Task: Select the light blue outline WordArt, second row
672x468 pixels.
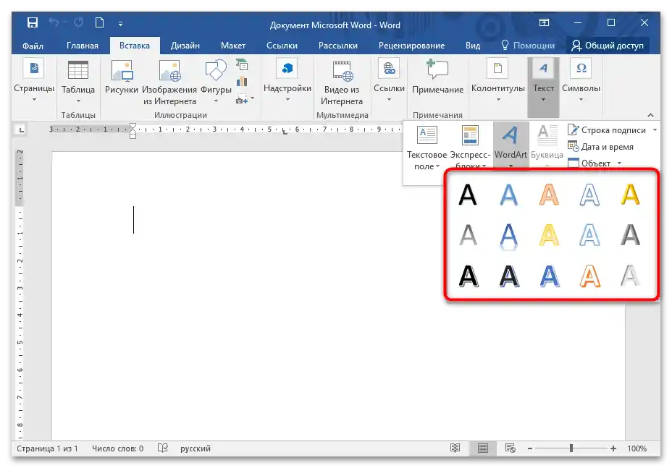Action: tap(589, 235)
